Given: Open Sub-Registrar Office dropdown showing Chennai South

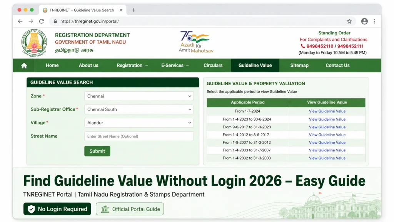Looking at the screenshot, I should click(139, 109).
